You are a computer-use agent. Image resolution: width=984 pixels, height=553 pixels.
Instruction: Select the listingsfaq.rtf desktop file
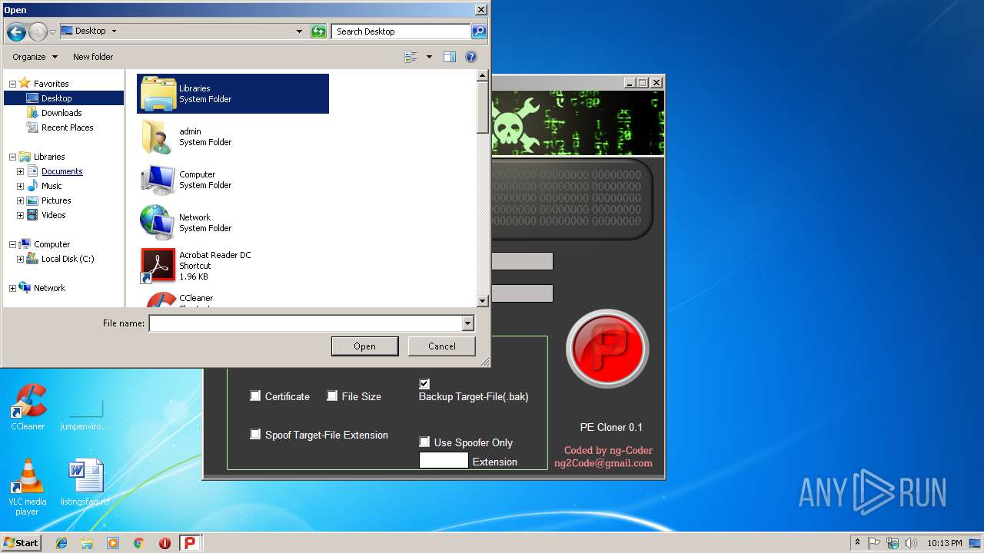[85, 482]
